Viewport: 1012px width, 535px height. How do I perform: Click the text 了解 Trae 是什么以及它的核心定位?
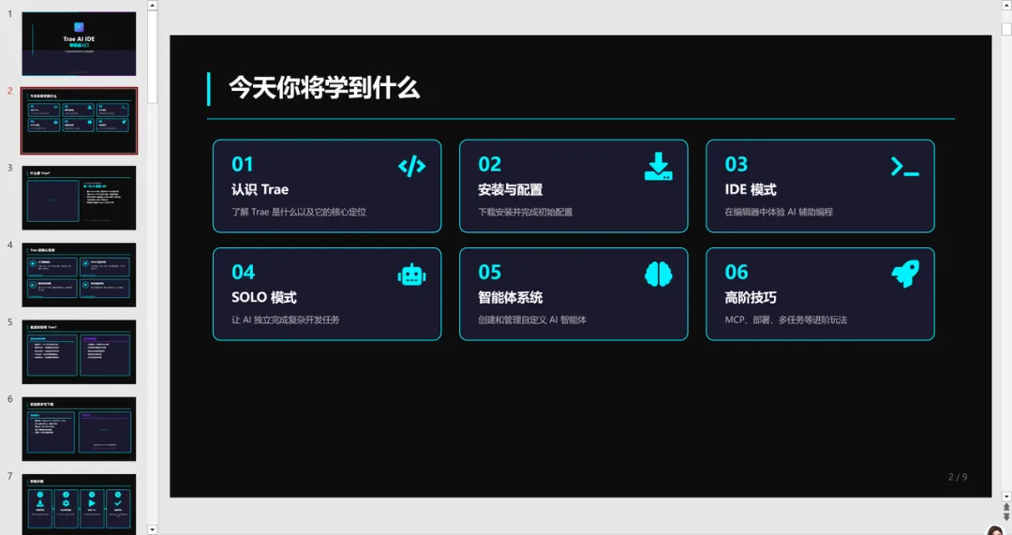coord(299,212)
